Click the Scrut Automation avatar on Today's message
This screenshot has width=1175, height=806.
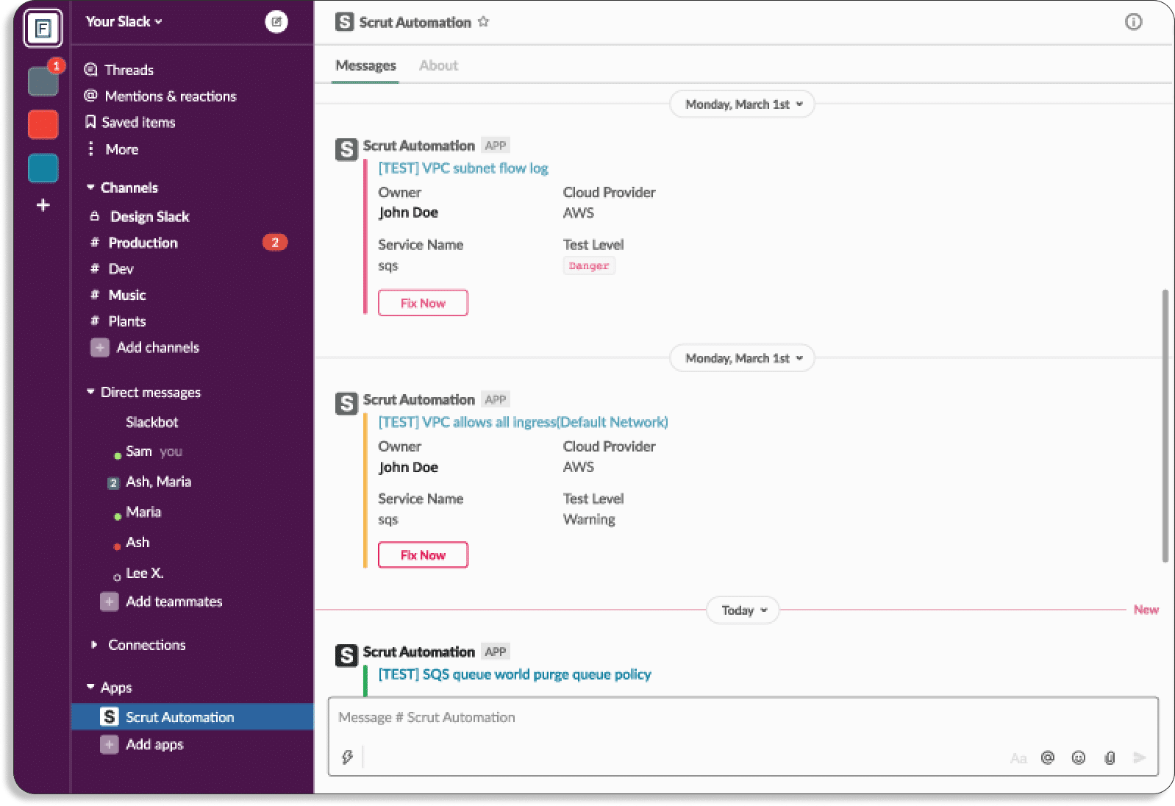point(346,655)
